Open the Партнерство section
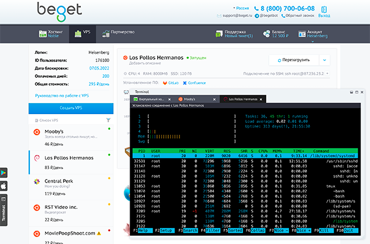This screenshot has height=244, width=370. tap(118, 34)
